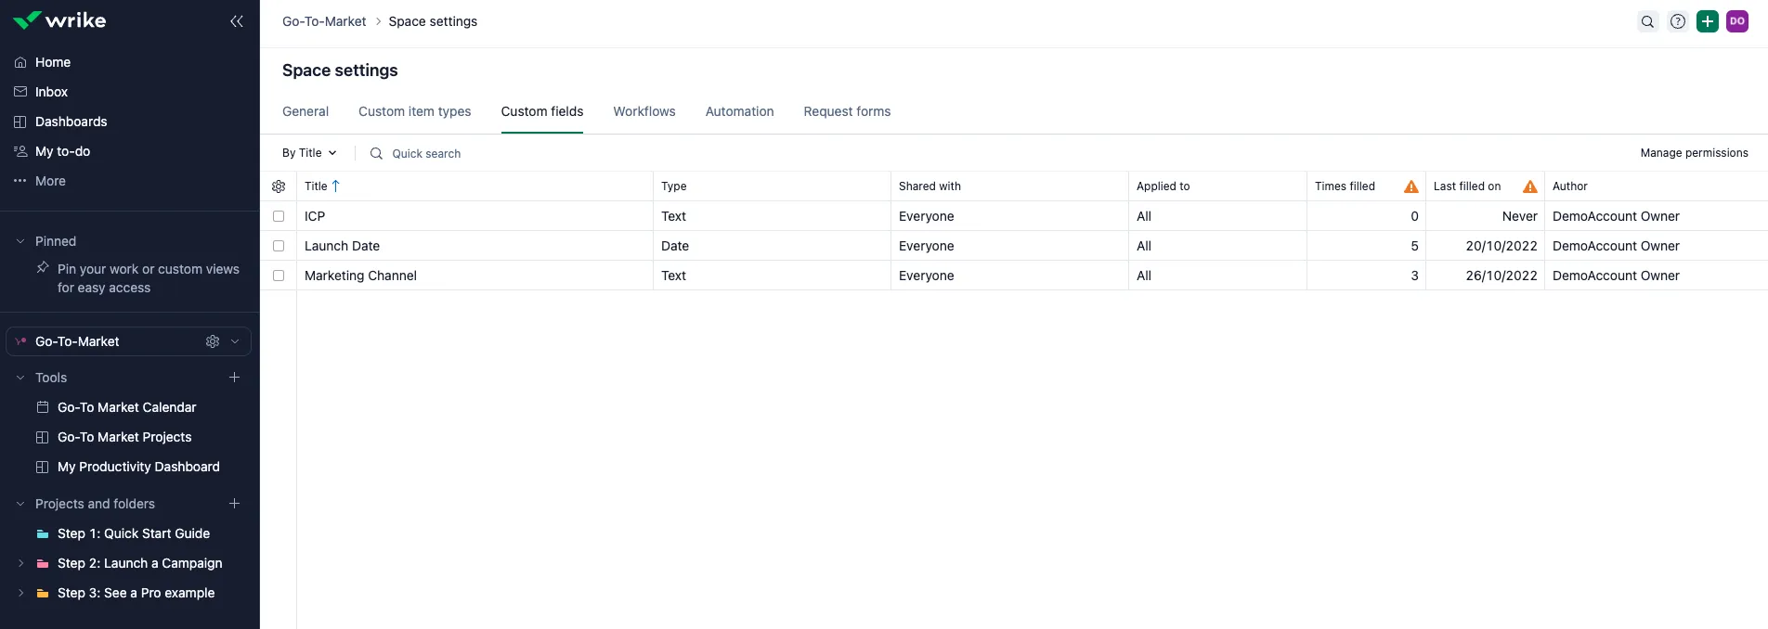Viewport: 1768px width, 629px height.
Task: Expand Step 3: See a Pro example folder
Action: pyautogui.click(x=20, y=593)
